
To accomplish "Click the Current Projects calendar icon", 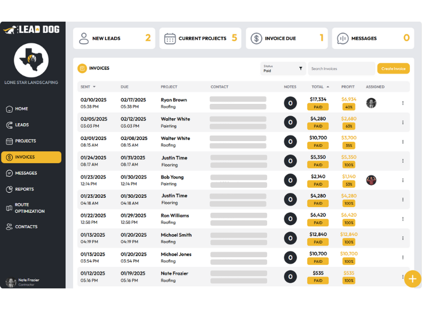I will pyautogui.click(x=170, y=38).
